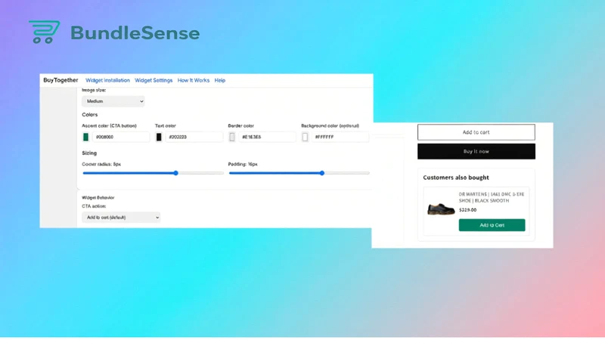Screen dimensions: 605x340
Task: Open the border color swatch
Action: tap(232, 137)
